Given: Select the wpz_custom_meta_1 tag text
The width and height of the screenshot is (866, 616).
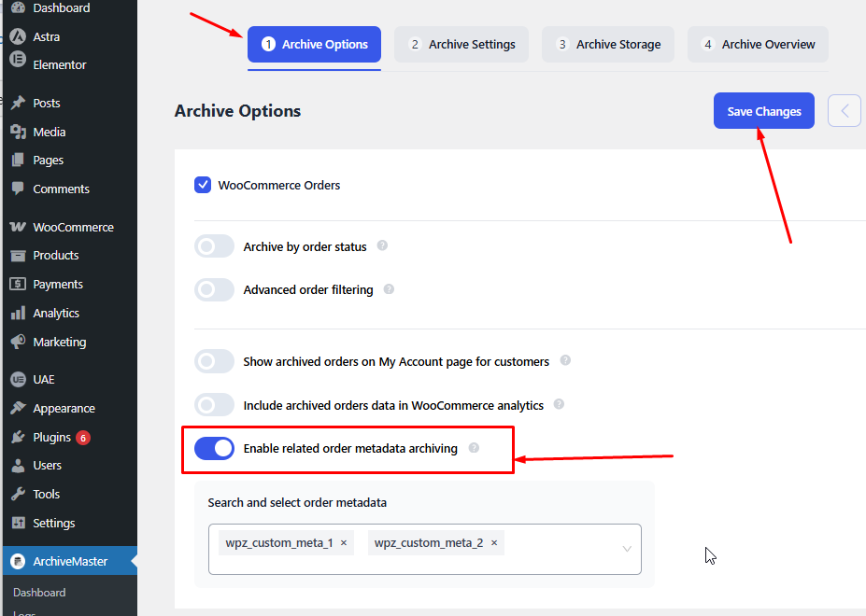Looking at the screenshot, I should (x=279, y=543).
